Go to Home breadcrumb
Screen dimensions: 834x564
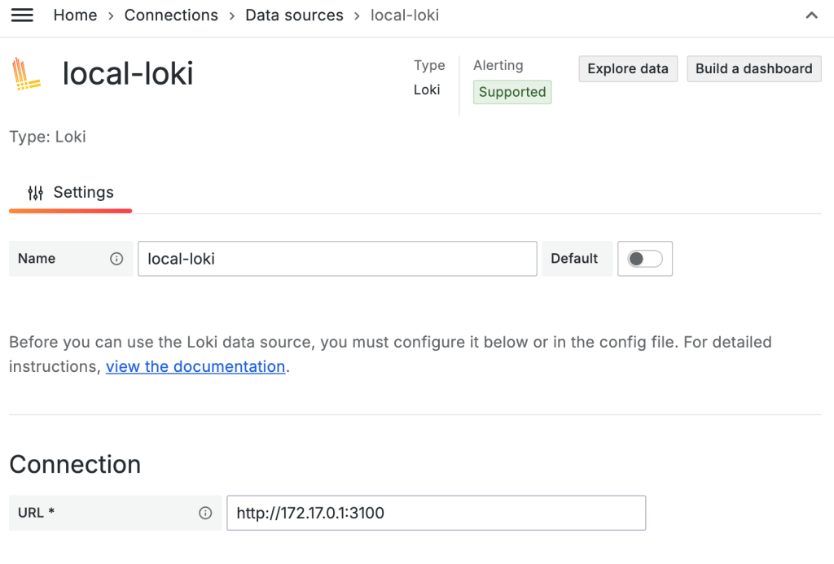click(x=75, y=15)
